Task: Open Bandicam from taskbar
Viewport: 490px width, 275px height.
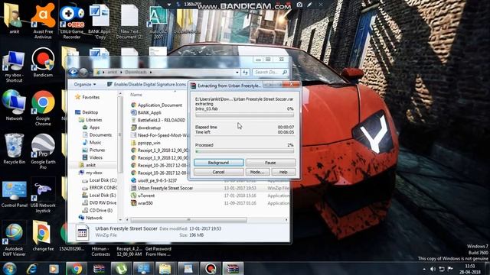Action: [x=211, y=268]
